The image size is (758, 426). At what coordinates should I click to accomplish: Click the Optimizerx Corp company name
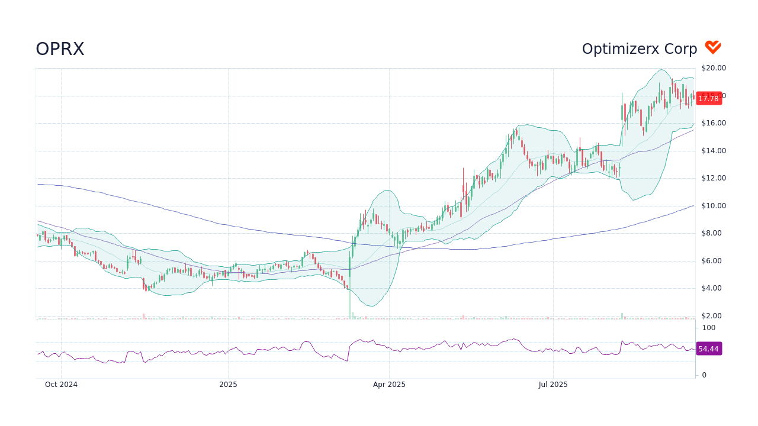(x=640, y=49)
